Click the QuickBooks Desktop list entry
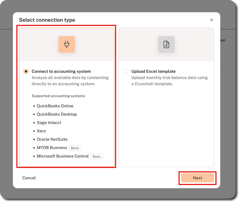 tap(57, 114)
